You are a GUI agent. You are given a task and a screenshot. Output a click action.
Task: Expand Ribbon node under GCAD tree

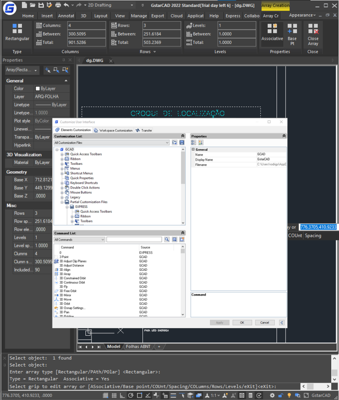coord(62,159)
